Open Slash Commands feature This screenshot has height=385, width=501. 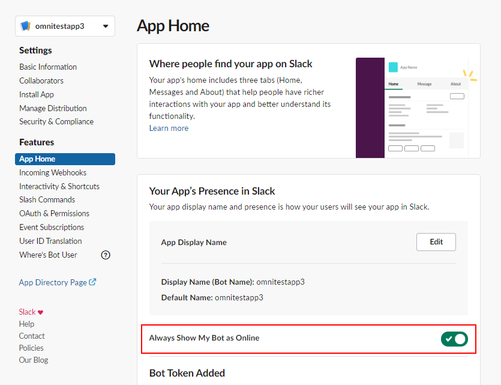point(47,199)
